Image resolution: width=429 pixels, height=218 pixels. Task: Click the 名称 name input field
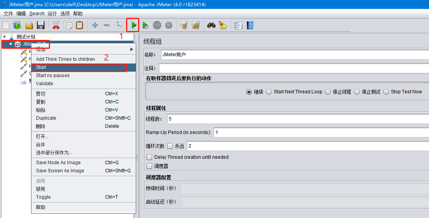[x=295, y=55]
